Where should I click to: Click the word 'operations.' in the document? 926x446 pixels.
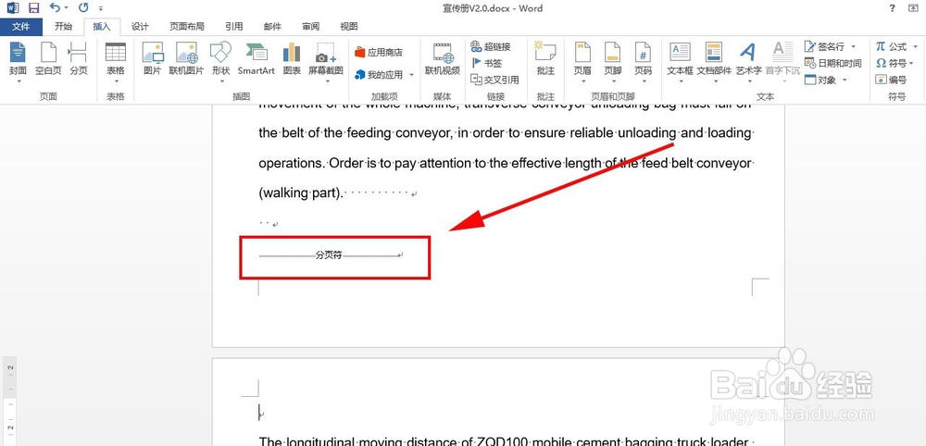(292, 164)
